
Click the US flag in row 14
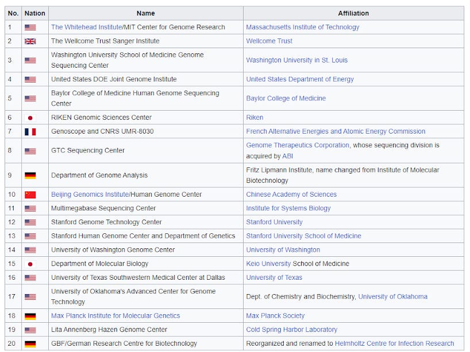point(30,250)
